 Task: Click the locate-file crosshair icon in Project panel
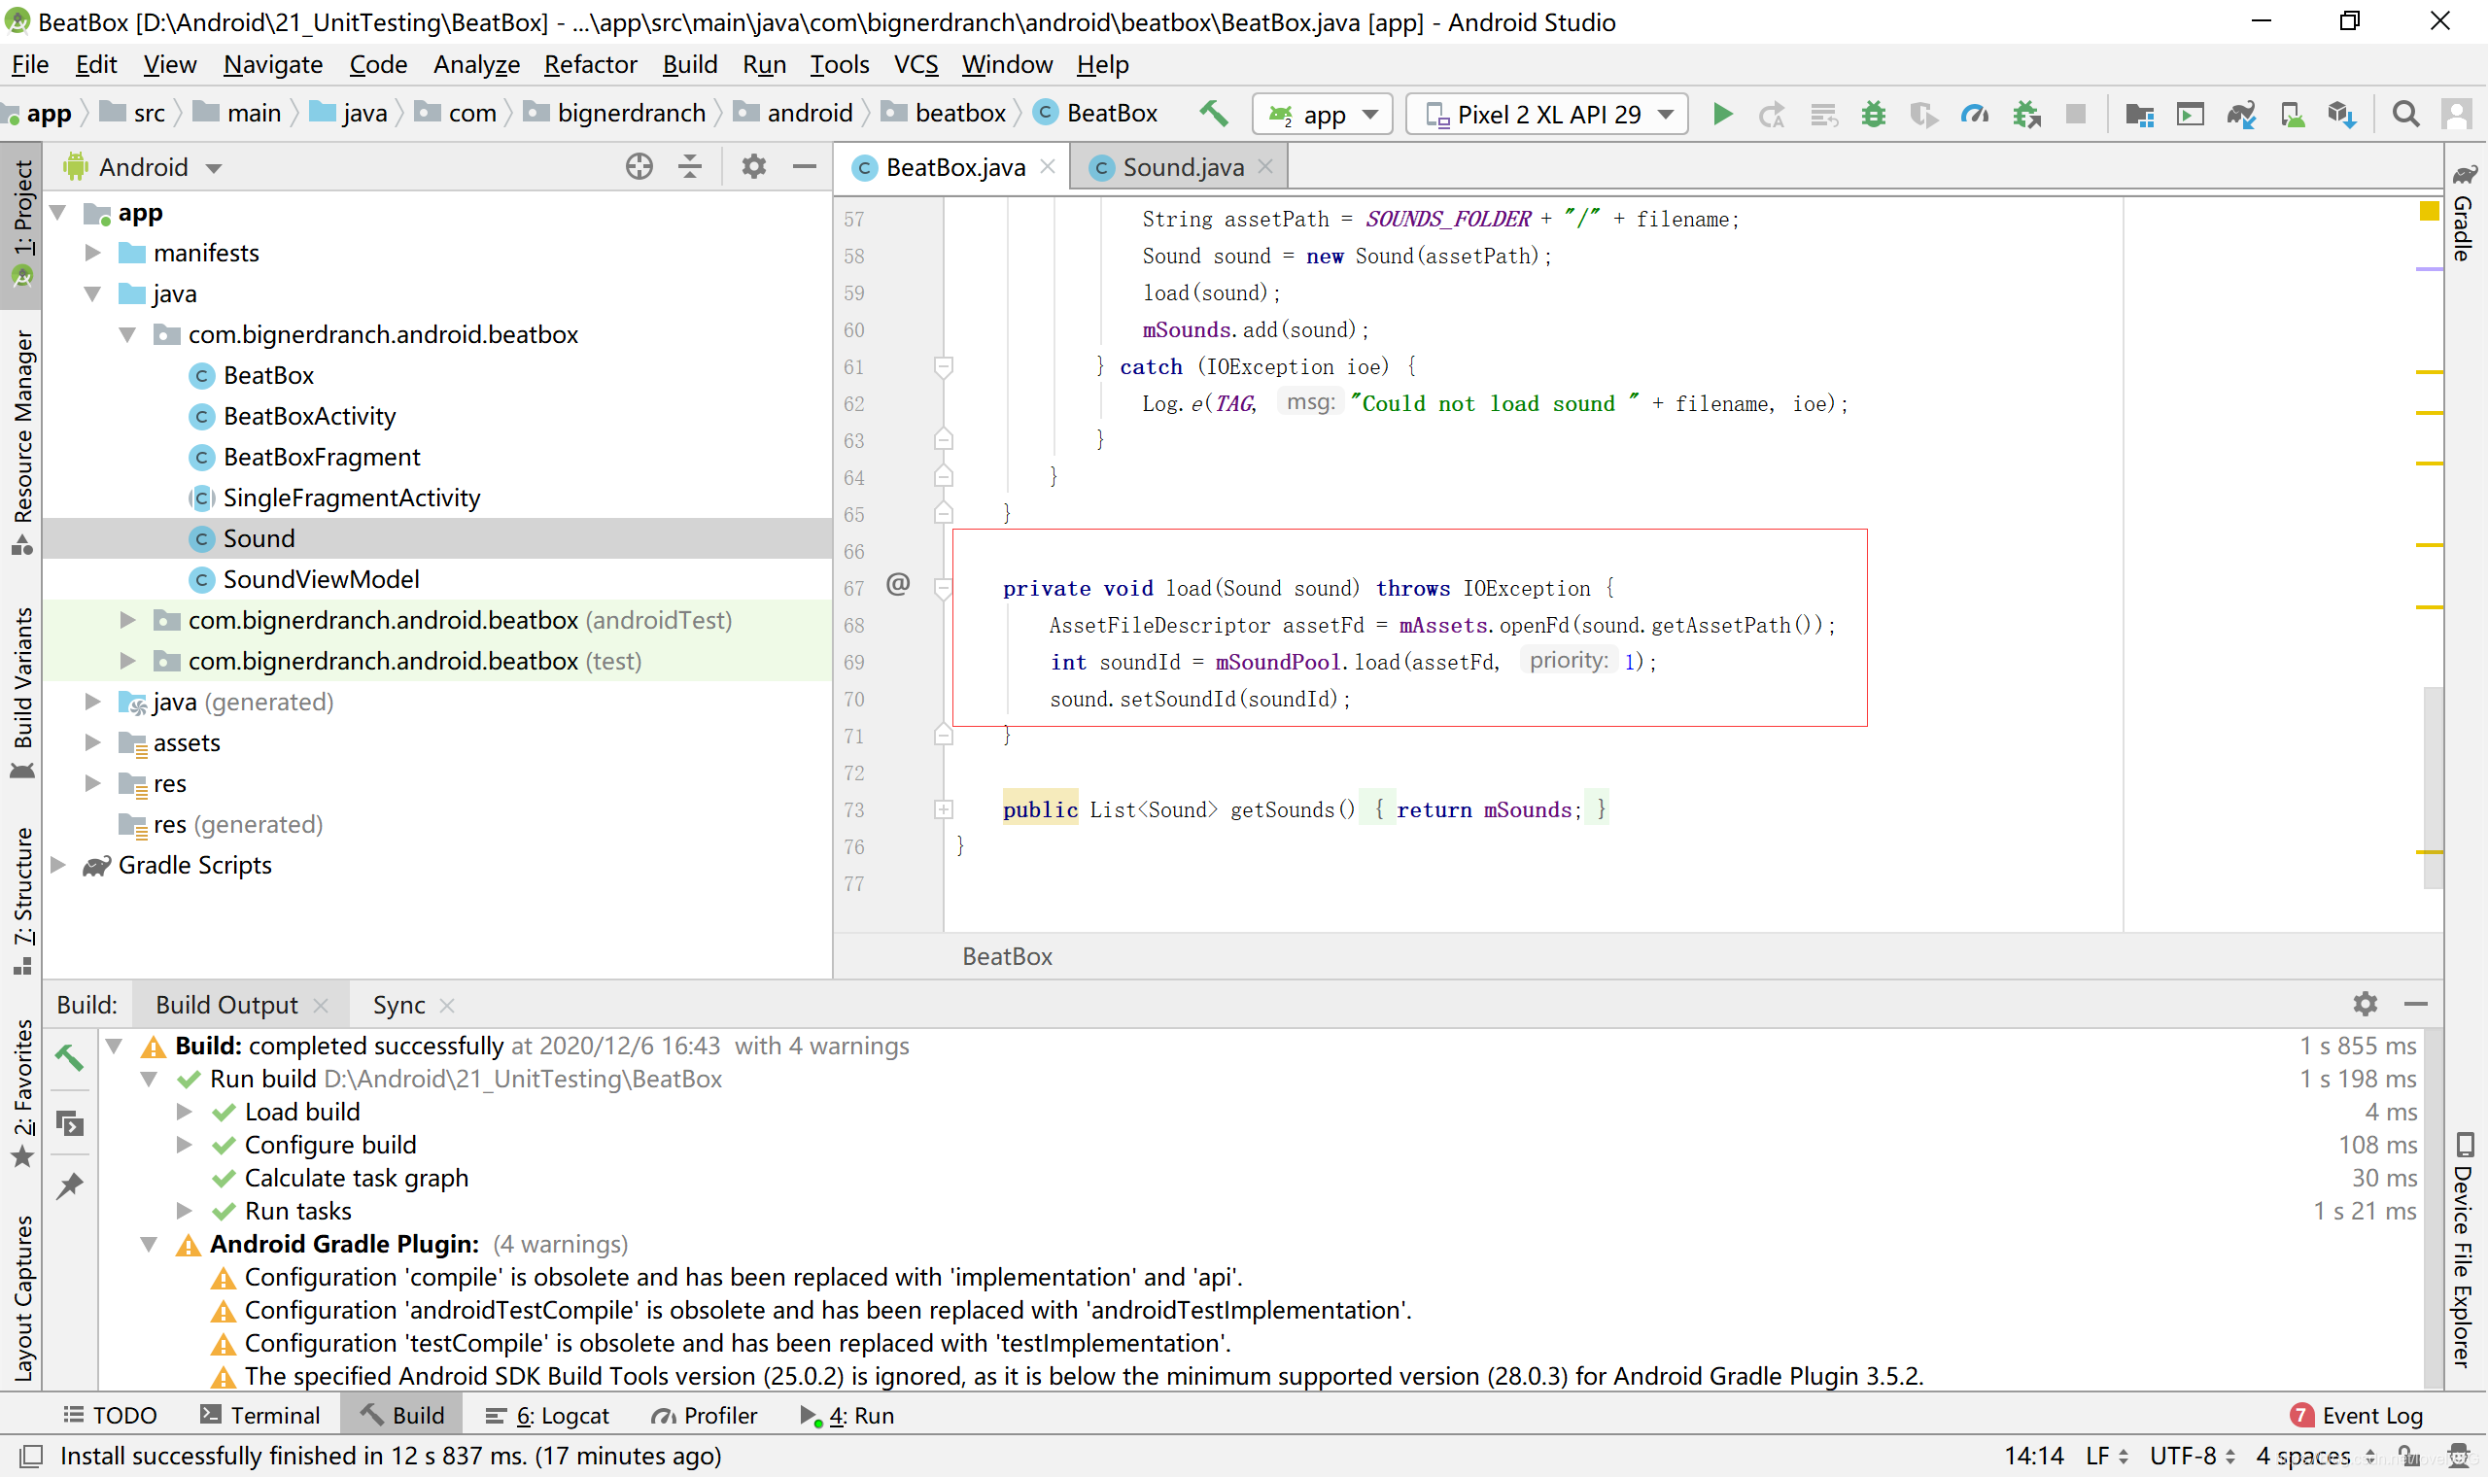click(639, 167)
